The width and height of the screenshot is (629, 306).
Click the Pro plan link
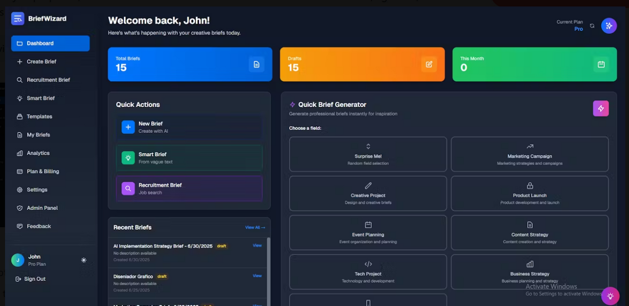pos(578,29)
